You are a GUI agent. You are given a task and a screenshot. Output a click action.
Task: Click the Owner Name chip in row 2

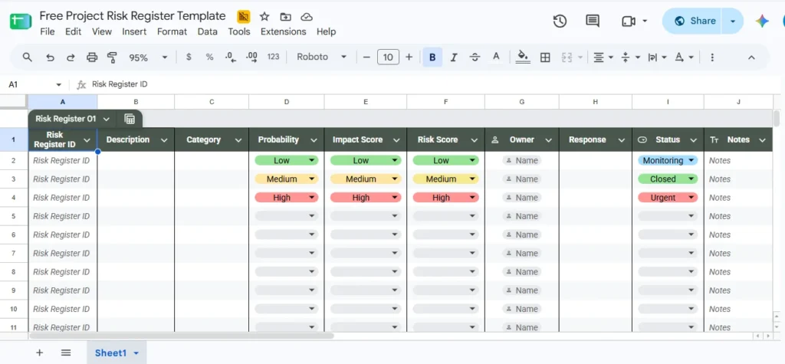[521, 160]
